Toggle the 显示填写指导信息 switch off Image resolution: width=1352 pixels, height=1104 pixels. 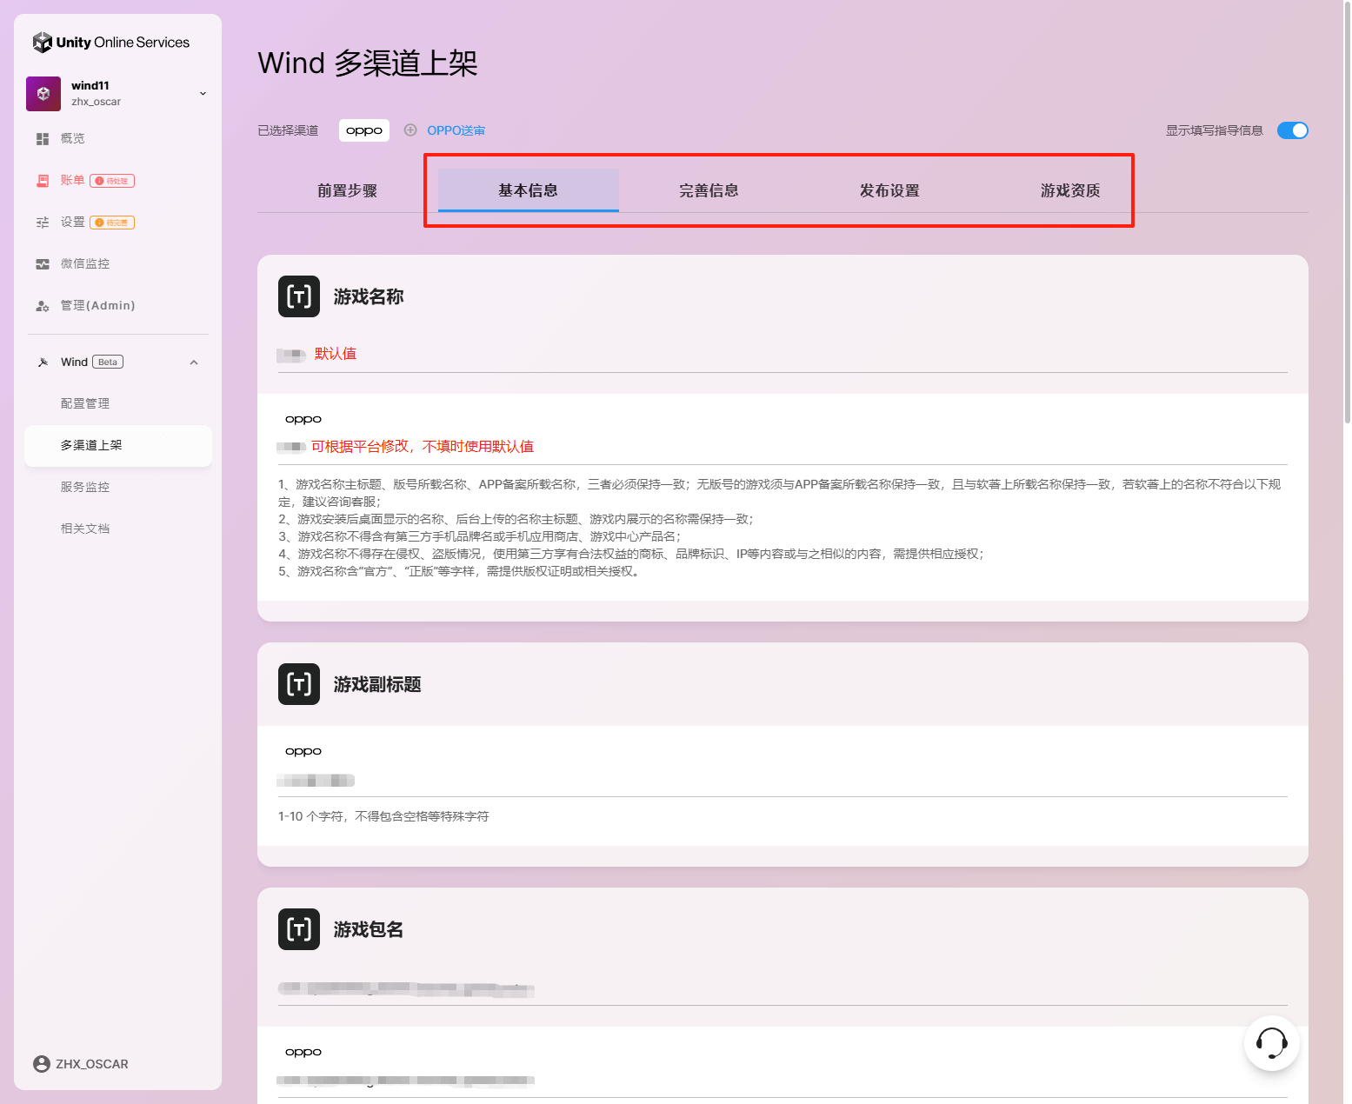[x=1292, y=130]
